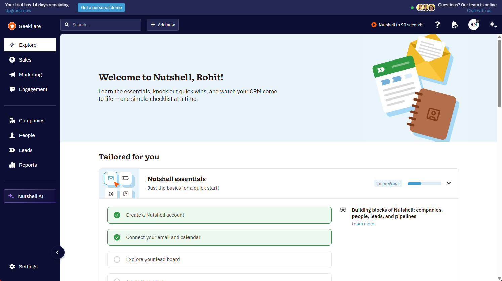Click the play icon for Nutshell in 90 seconds
Viewport: 502px width, 281px height.
pyautogui.click(x=374, y=25)
